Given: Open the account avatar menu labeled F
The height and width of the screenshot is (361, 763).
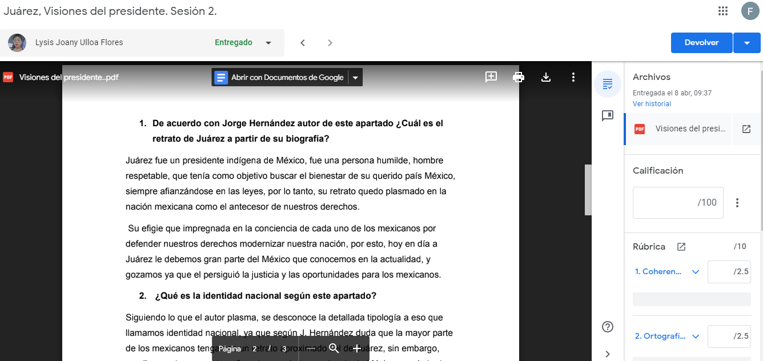Looking at the screenshot, I should (750, 11).
